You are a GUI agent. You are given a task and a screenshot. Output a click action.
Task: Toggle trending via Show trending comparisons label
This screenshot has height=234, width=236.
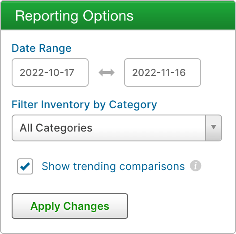113,166
